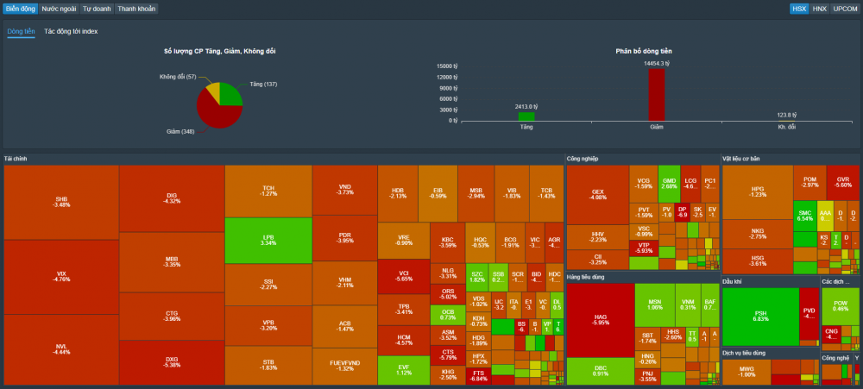This screenshot has height=389, width=863.
Task: Click the EIB treemap tile
Action: point(438,193)
